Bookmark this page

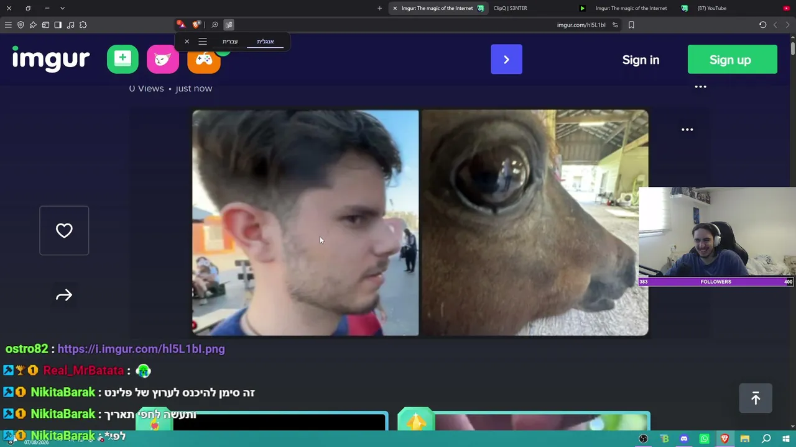(x=631, y=25)
